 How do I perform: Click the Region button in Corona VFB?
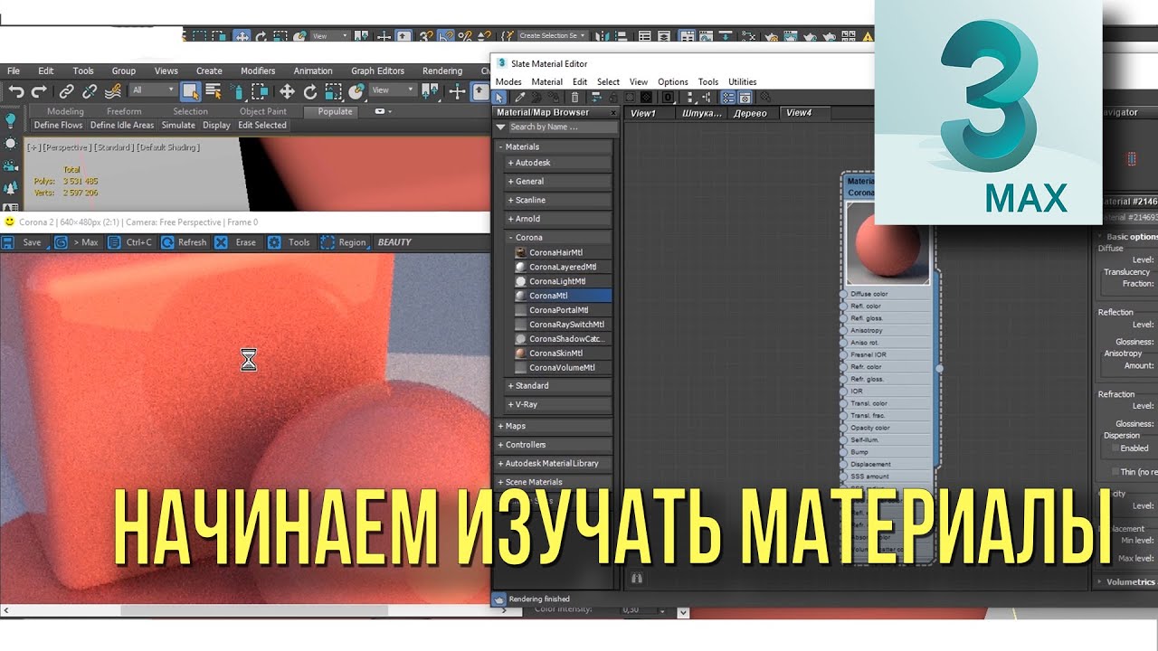click(344, 242)
